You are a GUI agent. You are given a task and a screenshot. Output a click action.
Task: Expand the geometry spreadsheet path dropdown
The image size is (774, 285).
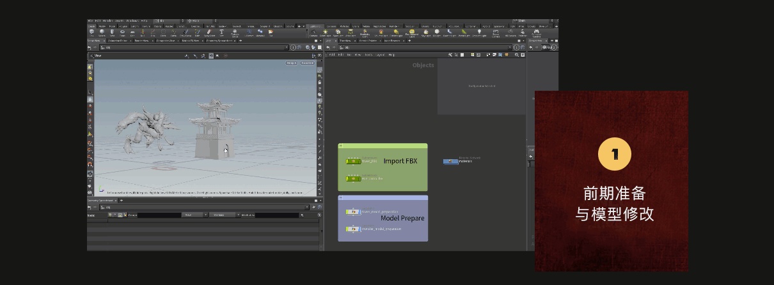307,207
